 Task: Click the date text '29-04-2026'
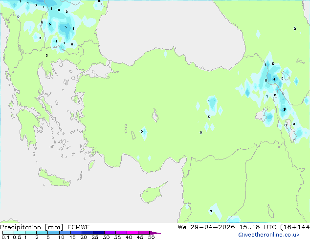point(213,227)
